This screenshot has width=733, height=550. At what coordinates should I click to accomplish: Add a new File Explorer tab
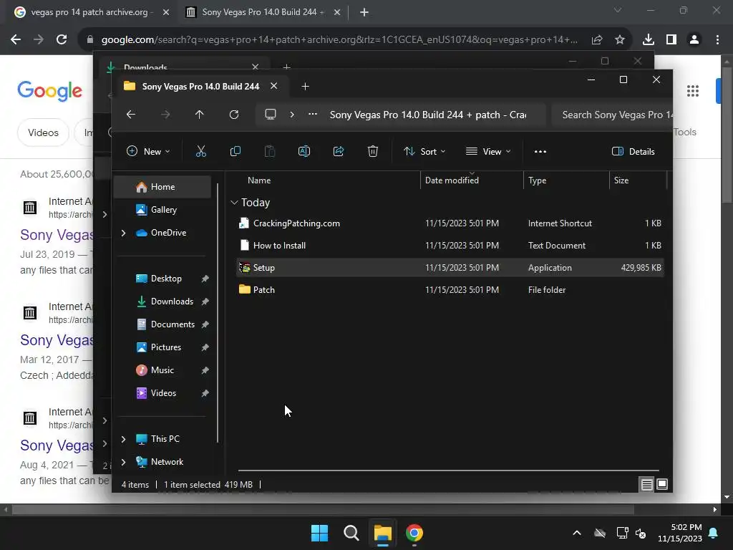[305, 87]
